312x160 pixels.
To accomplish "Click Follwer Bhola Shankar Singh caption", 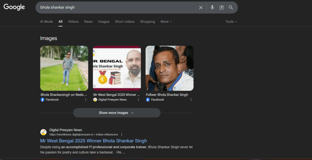I will pos(167,95).
